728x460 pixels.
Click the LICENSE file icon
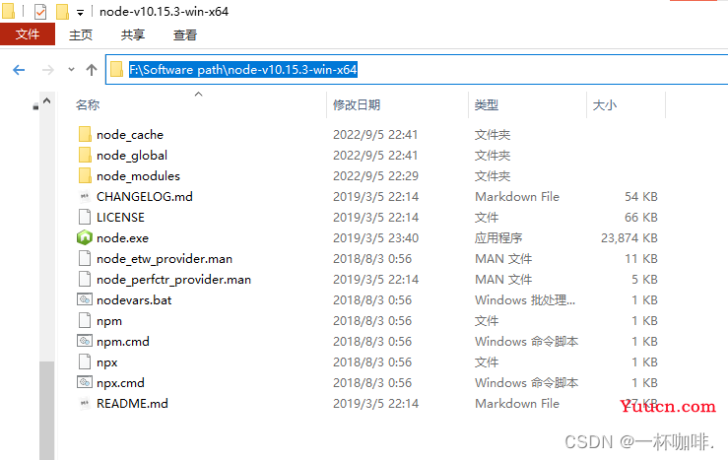pyautogui.click(x=85, y=217)
